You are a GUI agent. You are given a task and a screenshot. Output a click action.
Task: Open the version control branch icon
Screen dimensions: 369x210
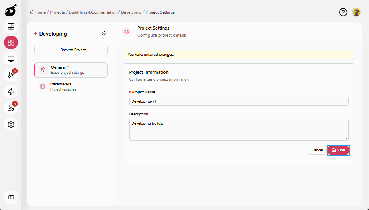point(11,75)
